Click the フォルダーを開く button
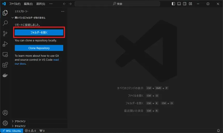 [39, 33]
